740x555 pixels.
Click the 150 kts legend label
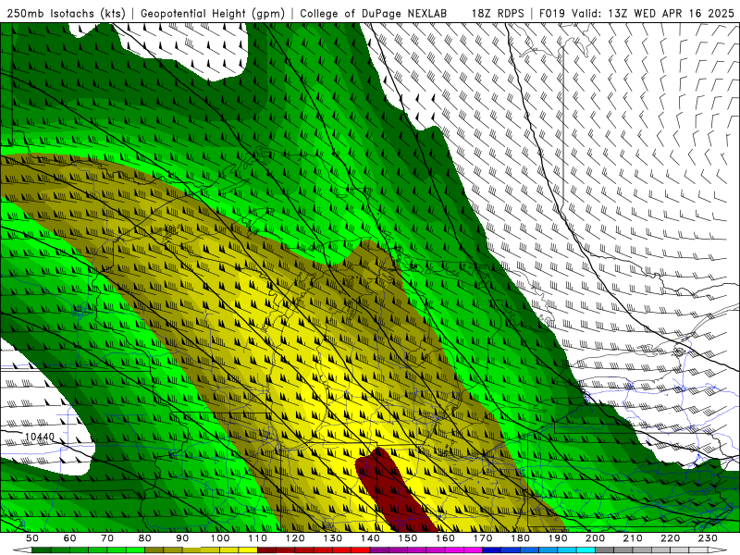coord(408,538)
